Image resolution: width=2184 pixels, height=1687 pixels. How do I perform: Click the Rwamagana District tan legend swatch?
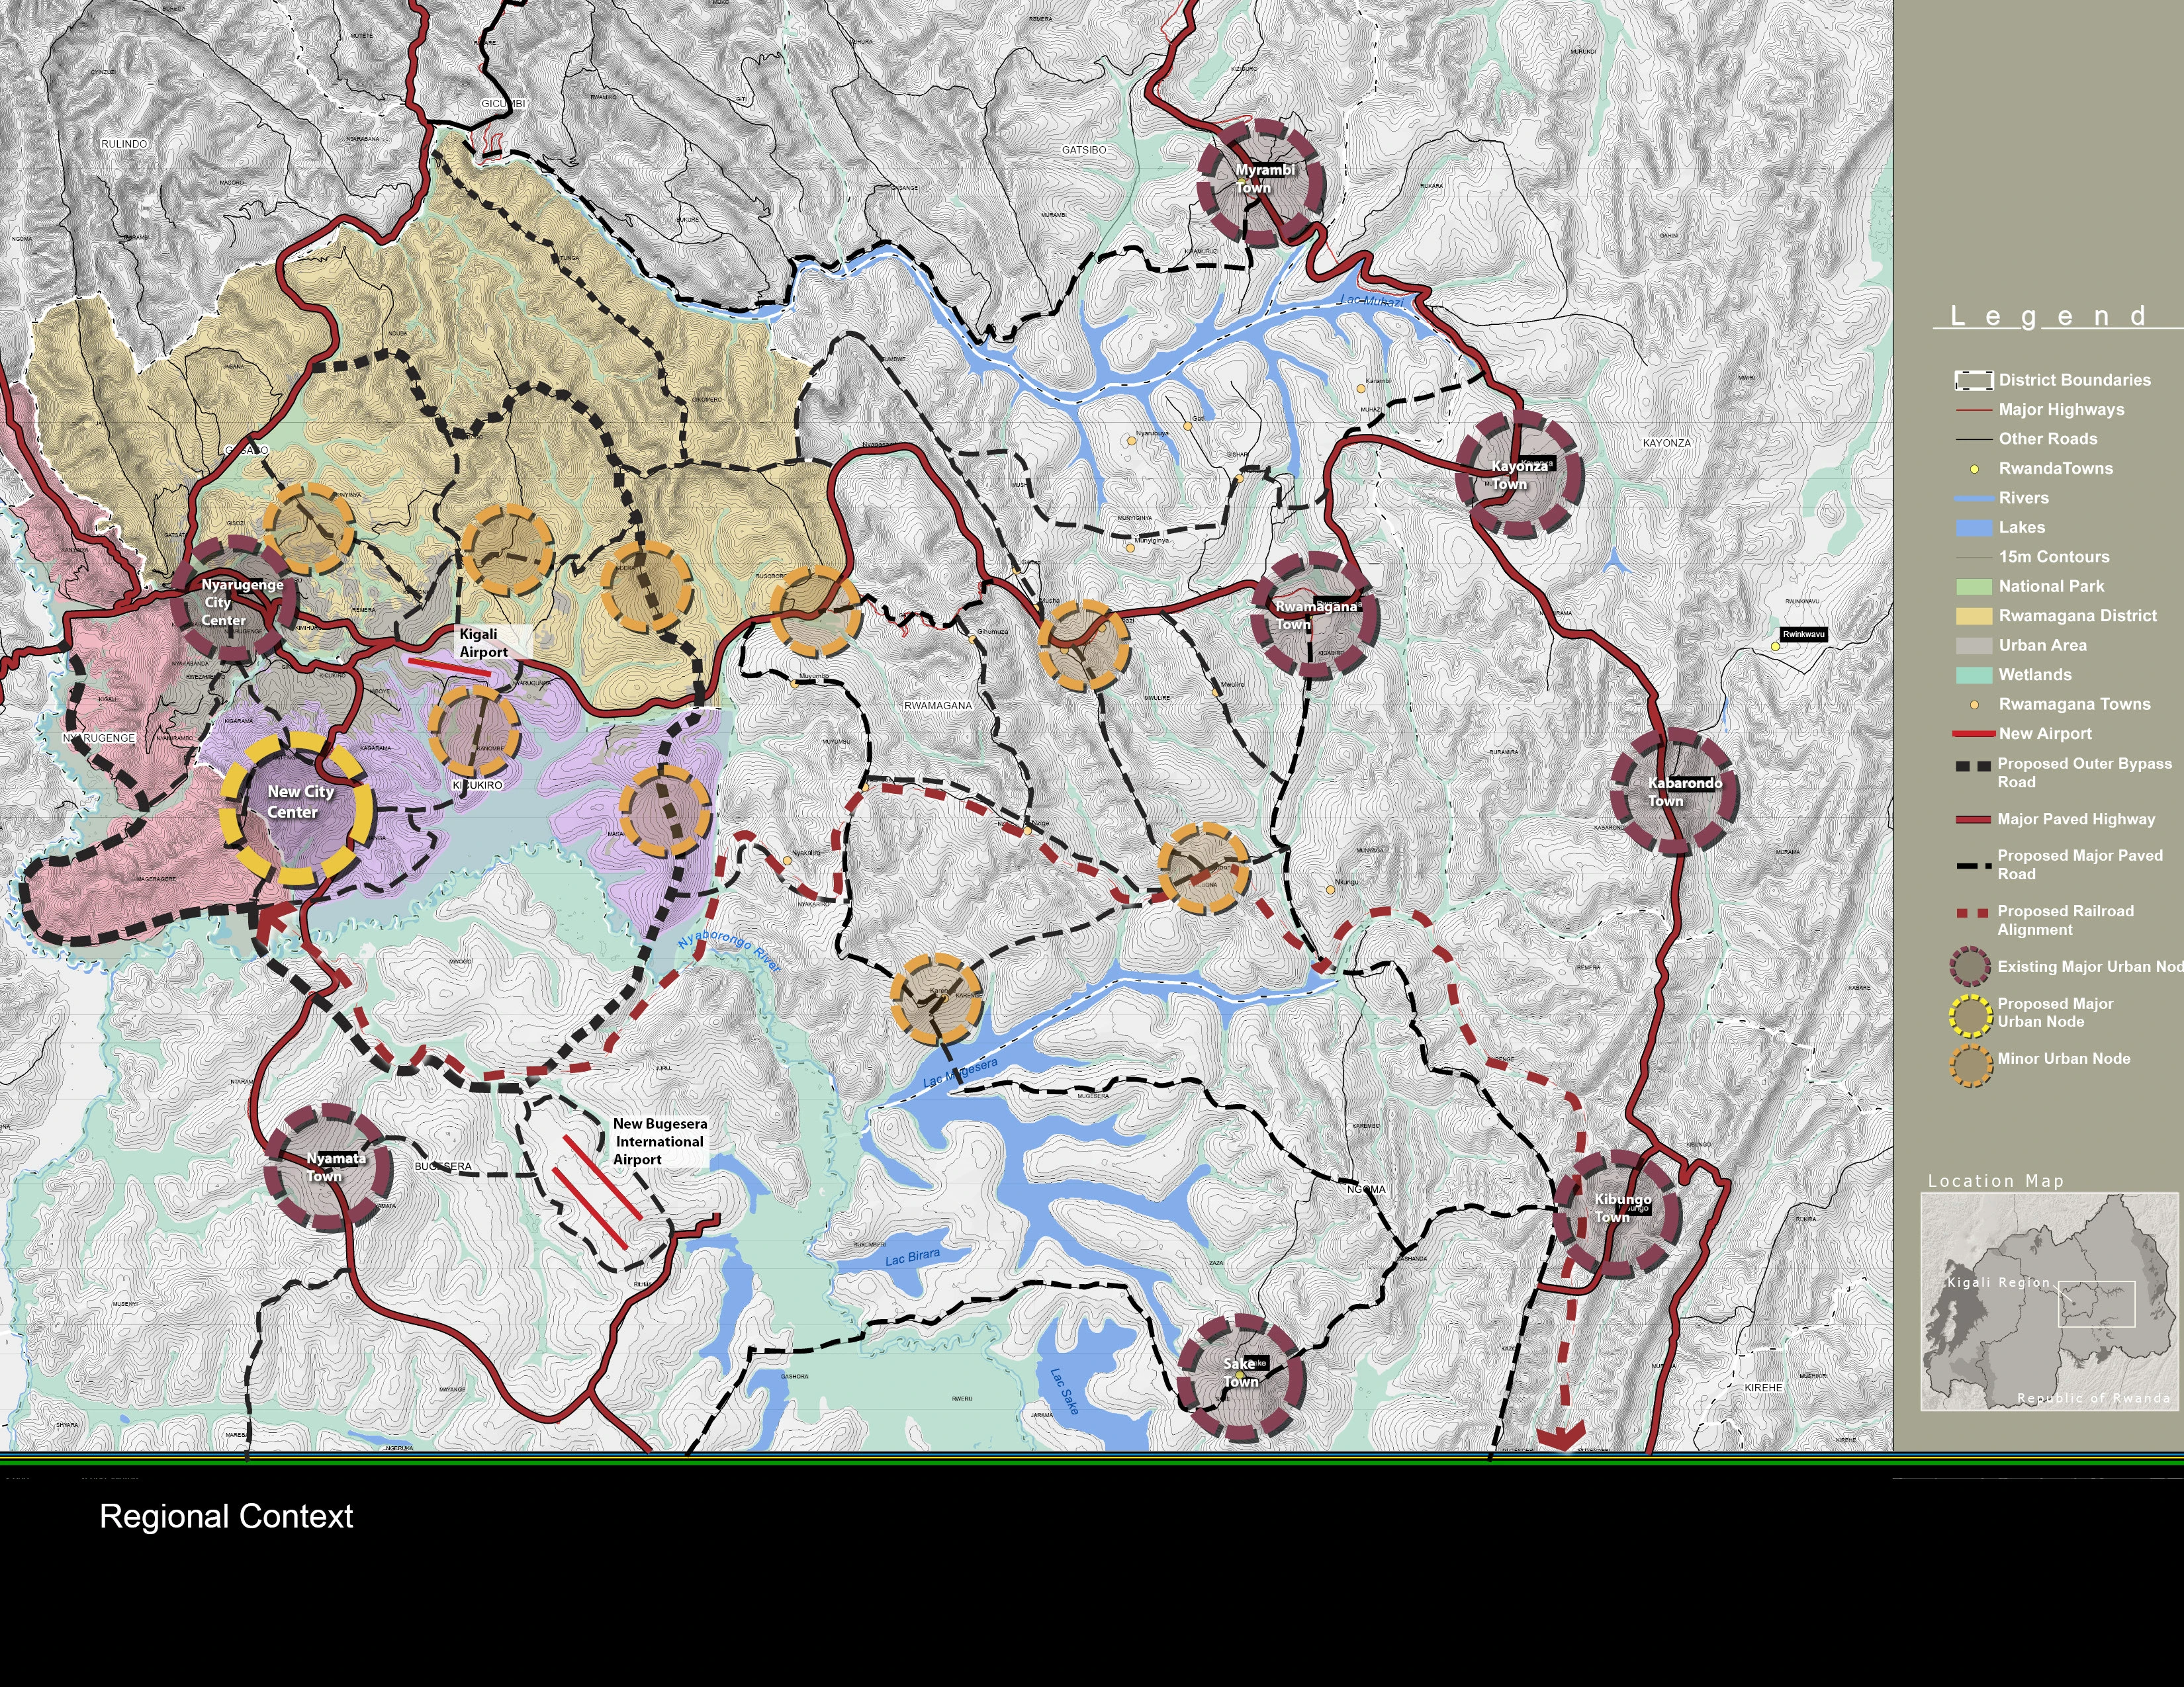coord(1973,616)
